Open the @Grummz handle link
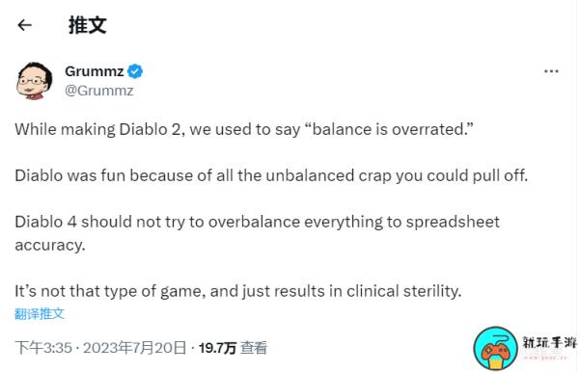This screenshot has width=580, height=372. pos(99,91)
